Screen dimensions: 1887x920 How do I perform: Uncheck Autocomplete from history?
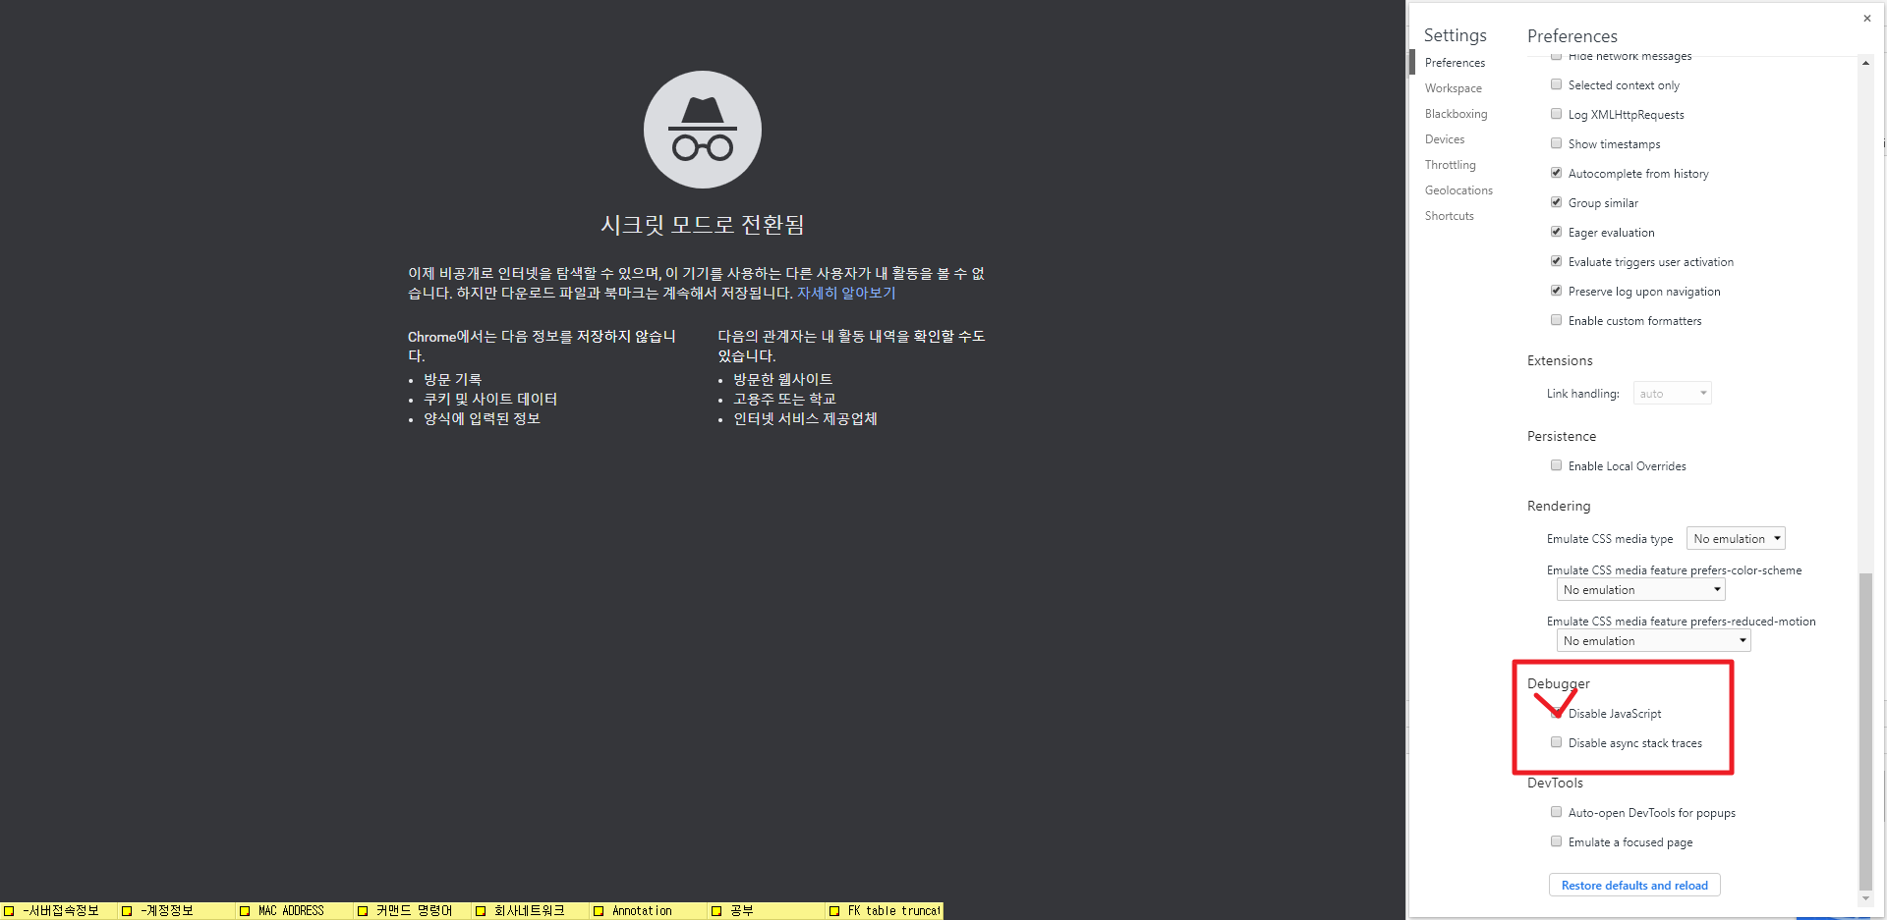point(1556,173)
